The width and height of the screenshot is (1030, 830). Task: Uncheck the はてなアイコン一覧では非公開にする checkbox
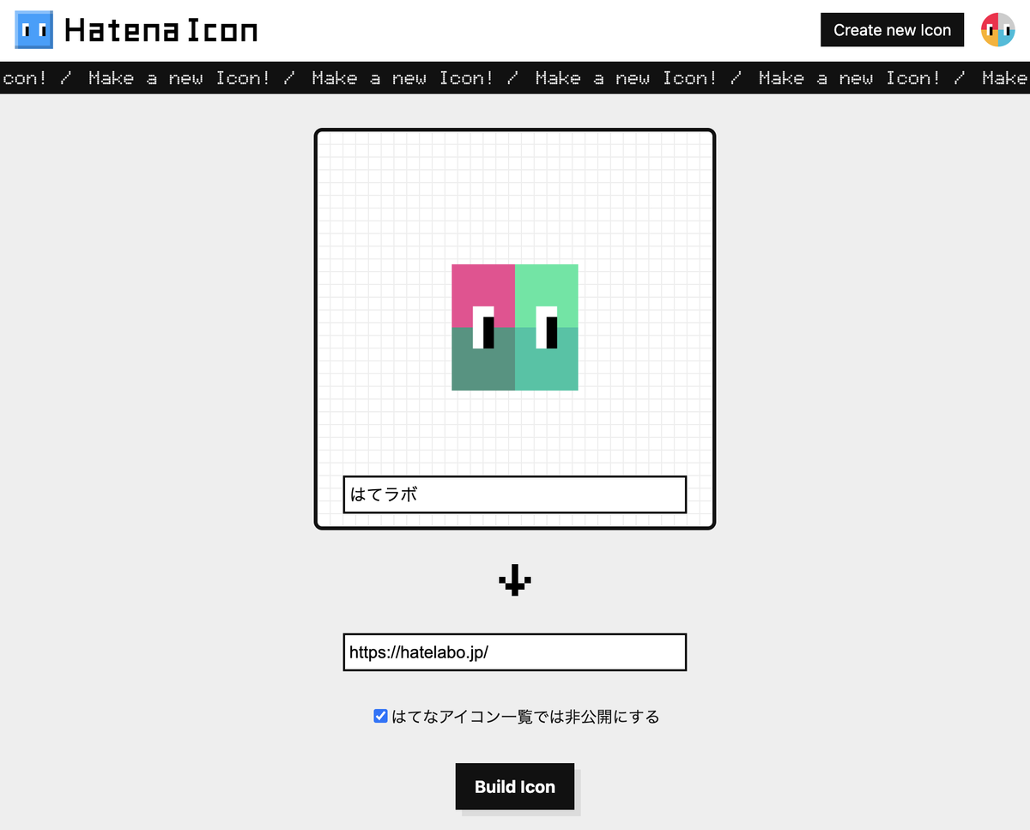tap(381, 716)
